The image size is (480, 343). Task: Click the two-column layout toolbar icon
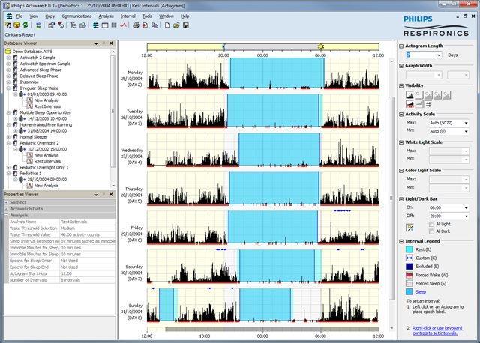(x=114, y=25)
